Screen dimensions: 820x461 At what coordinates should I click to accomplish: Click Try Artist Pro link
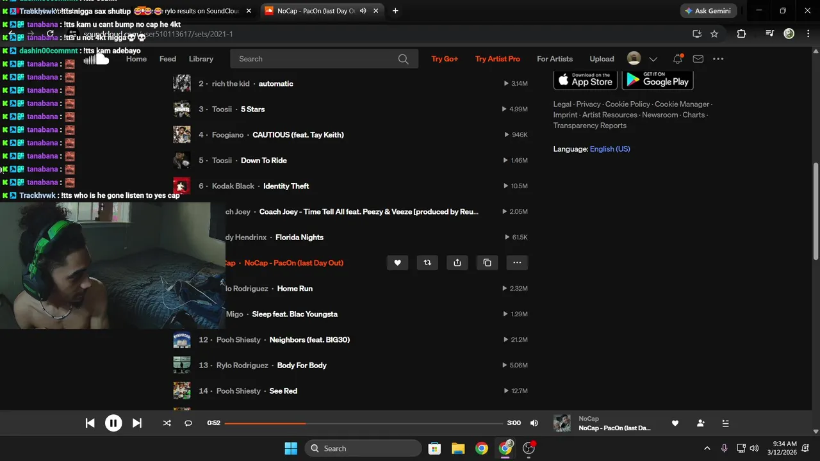(x=498, y=59)
